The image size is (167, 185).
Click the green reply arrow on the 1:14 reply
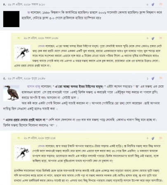pyautogui.click(x=19, y=138)
